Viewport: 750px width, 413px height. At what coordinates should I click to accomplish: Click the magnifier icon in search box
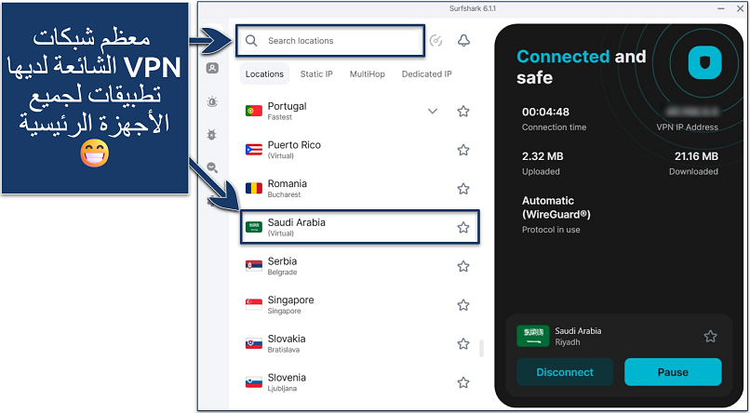tap(251, 41)
